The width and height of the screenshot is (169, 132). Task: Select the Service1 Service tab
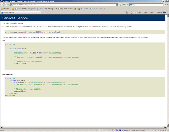pyautogui.click(x=20, y=13)
